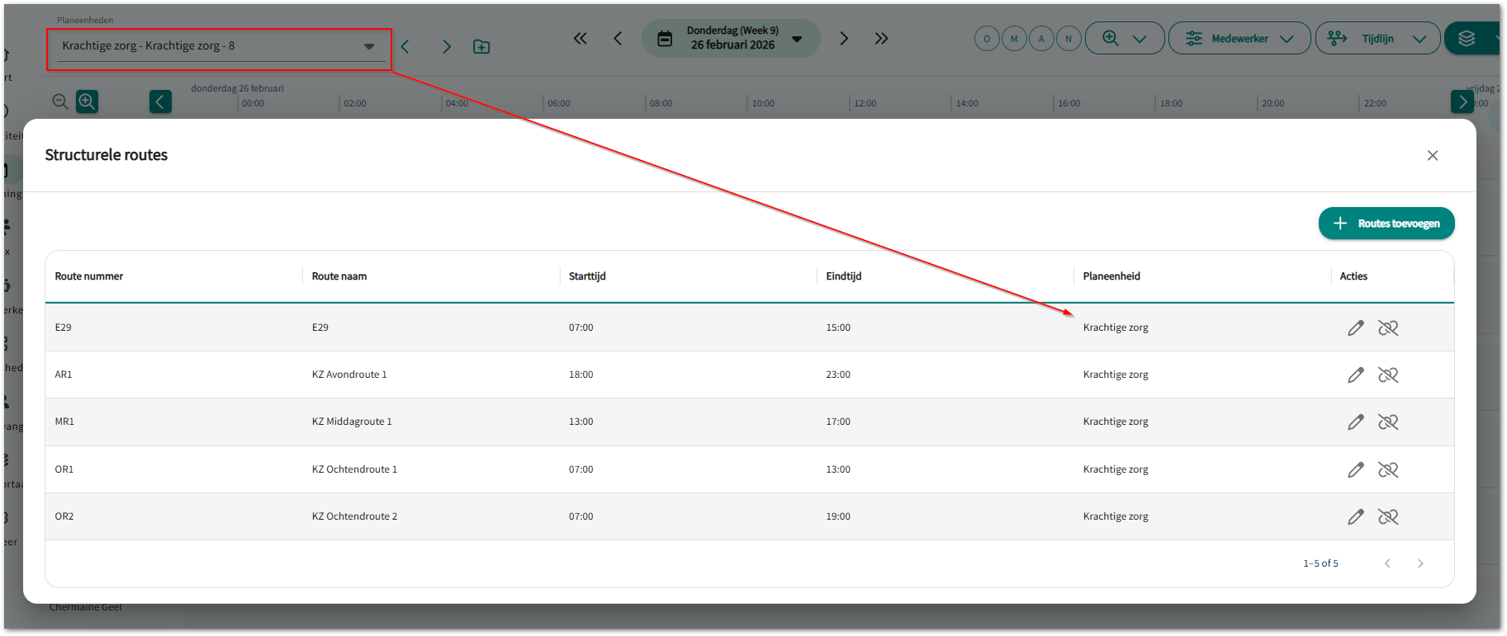Toggle the N shift filter circle
Image resolution: width=1507 pixels, height=636 pixels.
1069,39
